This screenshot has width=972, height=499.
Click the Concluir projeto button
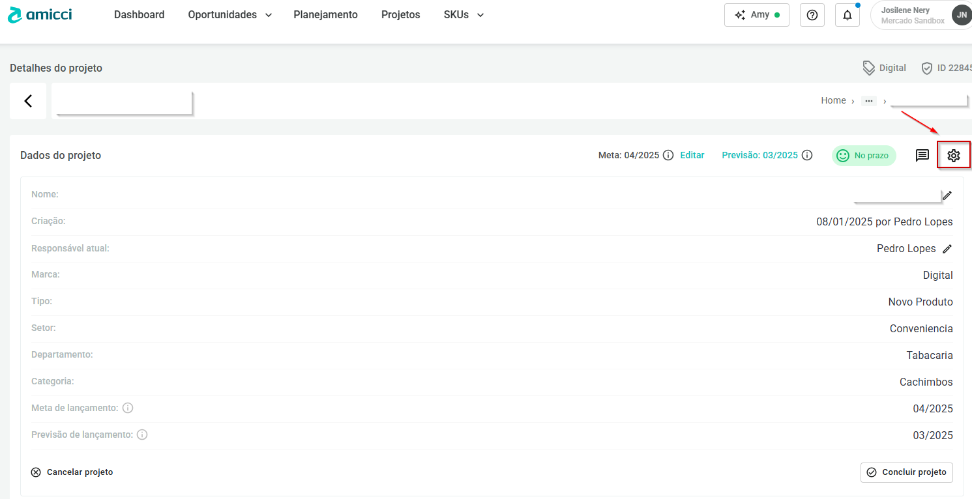906,472
